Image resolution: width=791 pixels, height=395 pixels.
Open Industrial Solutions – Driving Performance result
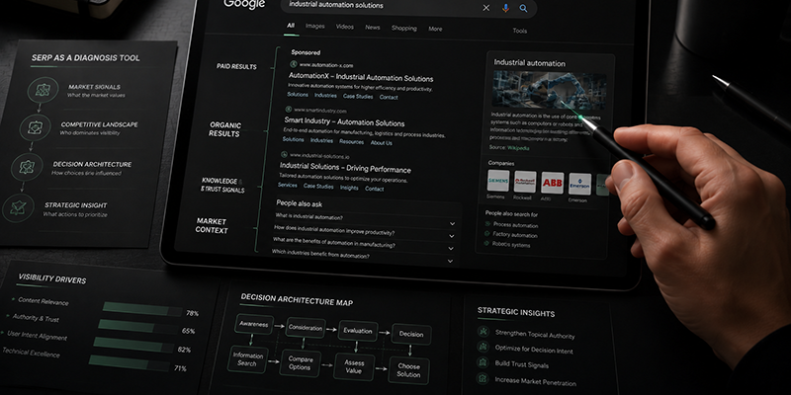pyautogui.click(x=345, y=168)
